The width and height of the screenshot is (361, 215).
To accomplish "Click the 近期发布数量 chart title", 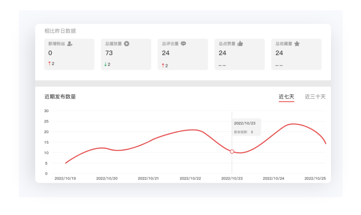I will (60, 97).
